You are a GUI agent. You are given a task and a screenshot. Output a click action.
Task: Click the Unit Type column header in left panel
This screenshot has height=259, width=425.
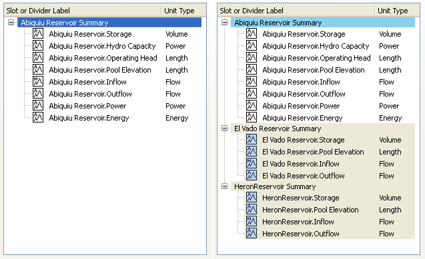(179, 11)
